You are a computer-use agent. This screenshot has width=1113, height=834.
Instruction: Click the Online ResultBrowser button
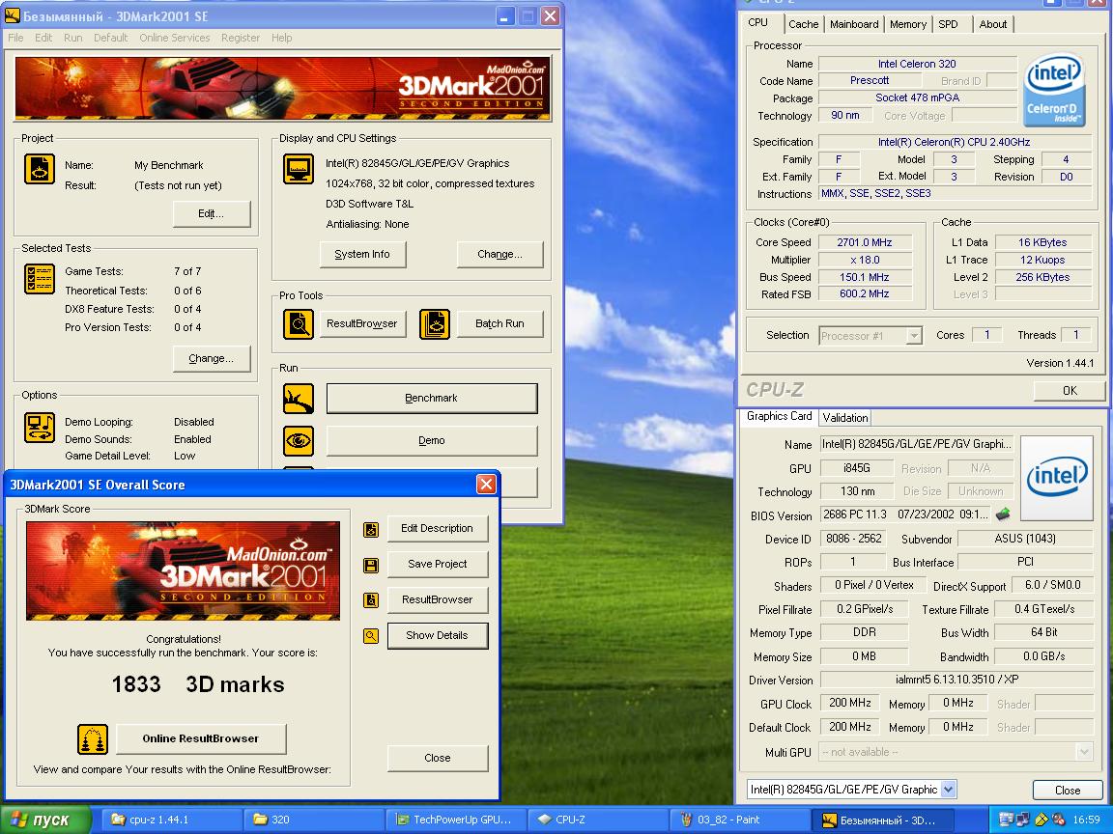pos(201,739)
